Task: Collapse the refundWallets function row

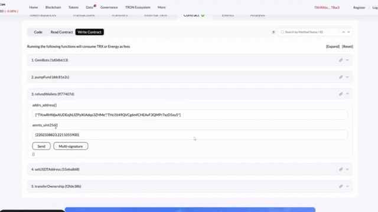Action: [x=347, y=94]
